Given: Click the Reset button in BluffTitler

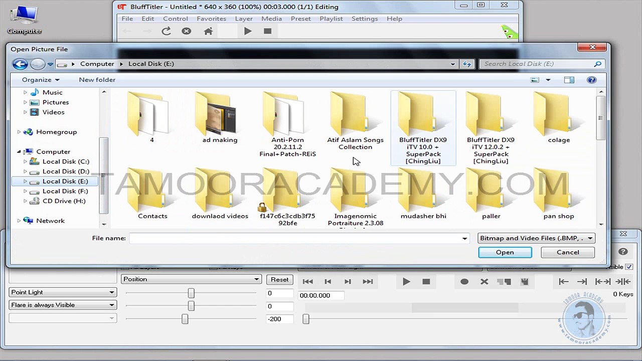Looking at the screenshot, I should click(279, 280).
